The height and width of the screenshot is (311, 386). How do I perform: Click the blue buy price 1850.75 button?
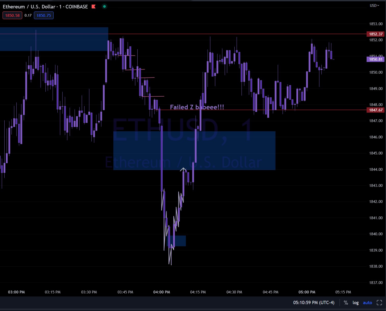coord(44,15)
